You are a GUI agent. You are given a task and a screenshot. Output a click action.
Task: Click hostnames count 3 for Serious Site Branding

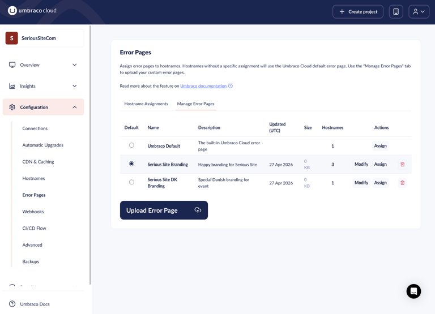tap(332, 165)
